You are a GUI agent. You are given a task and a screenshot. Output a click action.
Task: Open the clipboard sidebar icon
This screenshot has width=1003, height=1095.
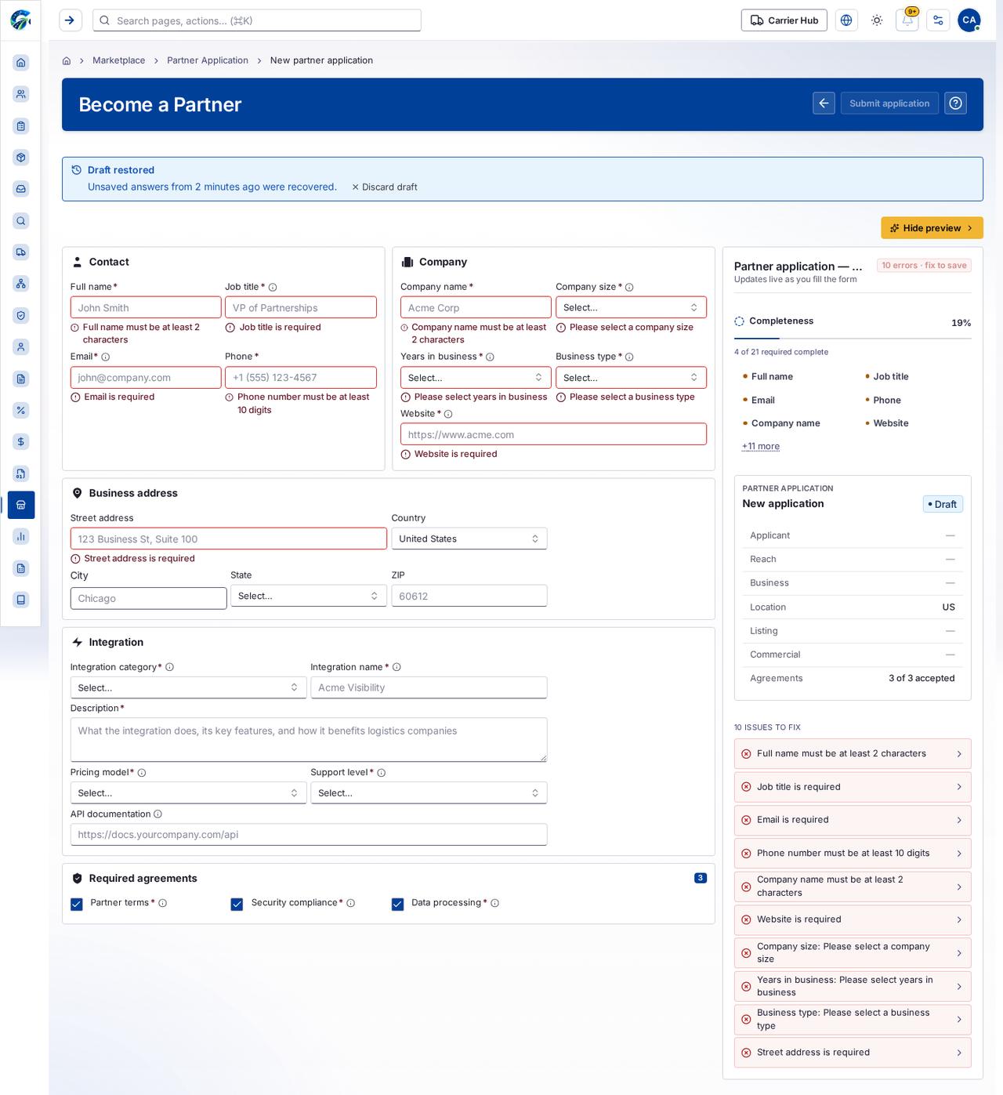(x=21, y=125)
